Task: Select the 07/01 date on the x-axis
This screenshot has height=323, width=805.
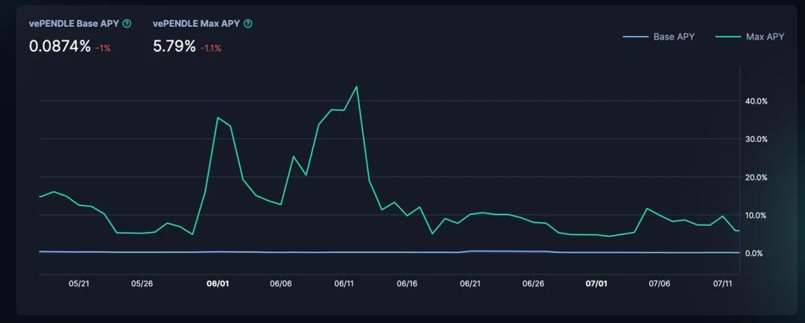Action: click(x=596, y=283)
